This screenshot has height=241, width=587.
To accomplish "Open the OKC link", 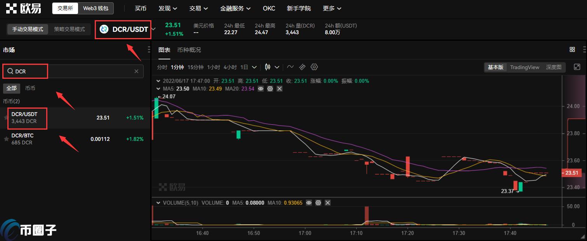I will (x=269, y=8).
